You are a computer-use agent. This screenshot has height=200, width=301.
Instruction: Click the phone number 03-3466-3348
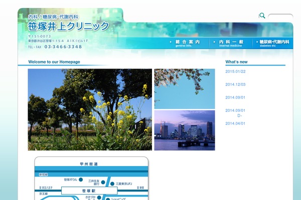point(63,46)
